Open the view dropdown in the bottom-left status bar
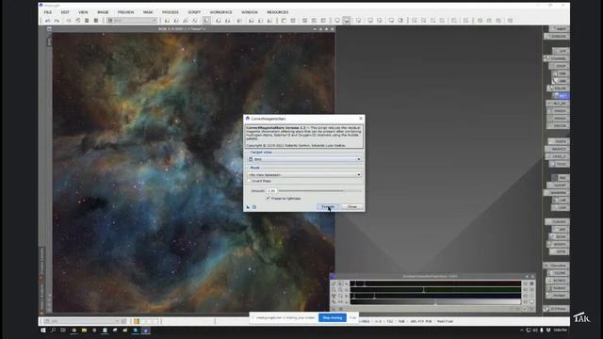The height and width of the screenshot is (339, 603). (82, 321)
